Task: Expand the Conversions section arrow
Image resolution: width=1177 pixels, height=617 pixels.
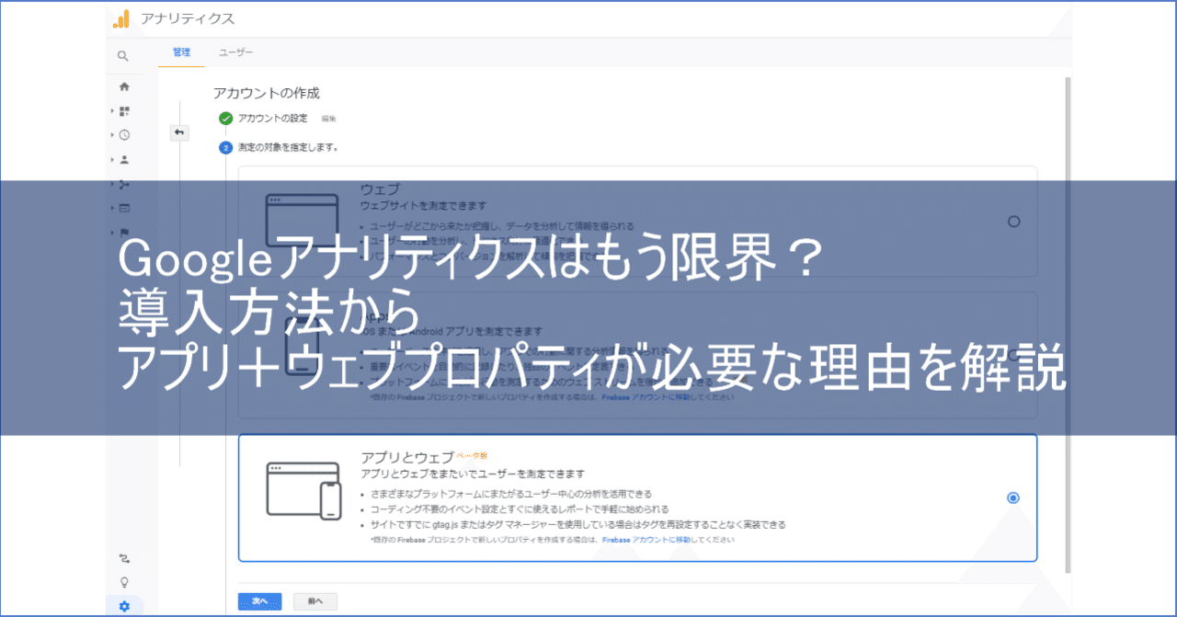Action: click(x=112, y=232)
